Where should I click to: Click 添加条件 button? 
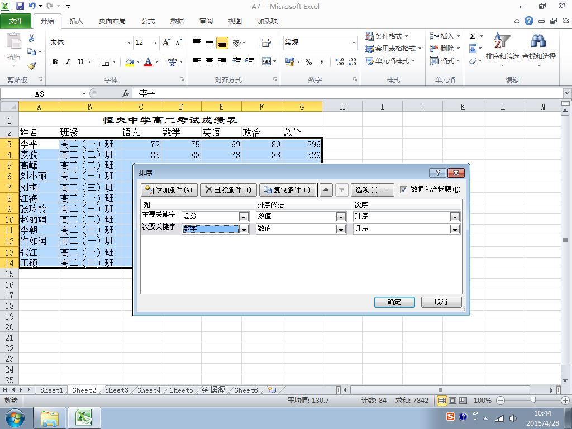pyautogui.click(x=169, y=190)
